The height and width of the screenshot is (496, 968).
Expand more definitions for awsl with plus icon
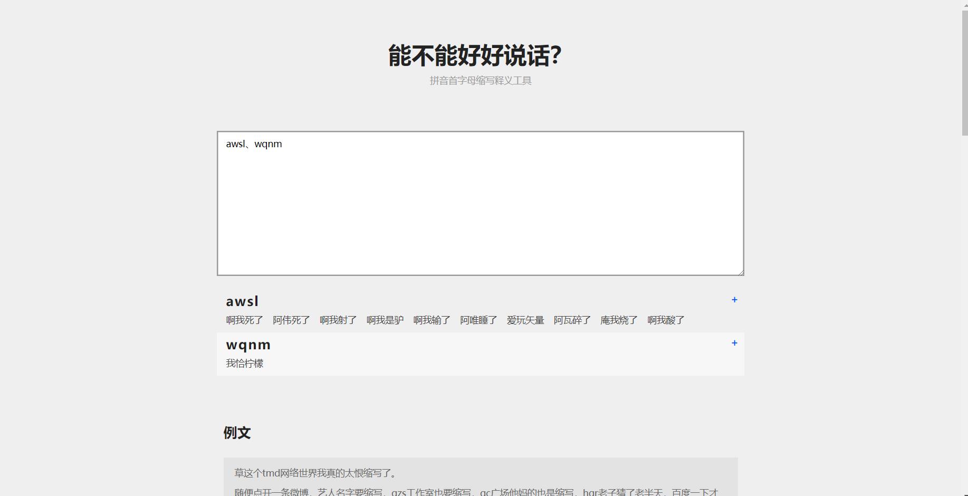pos(734,300)
